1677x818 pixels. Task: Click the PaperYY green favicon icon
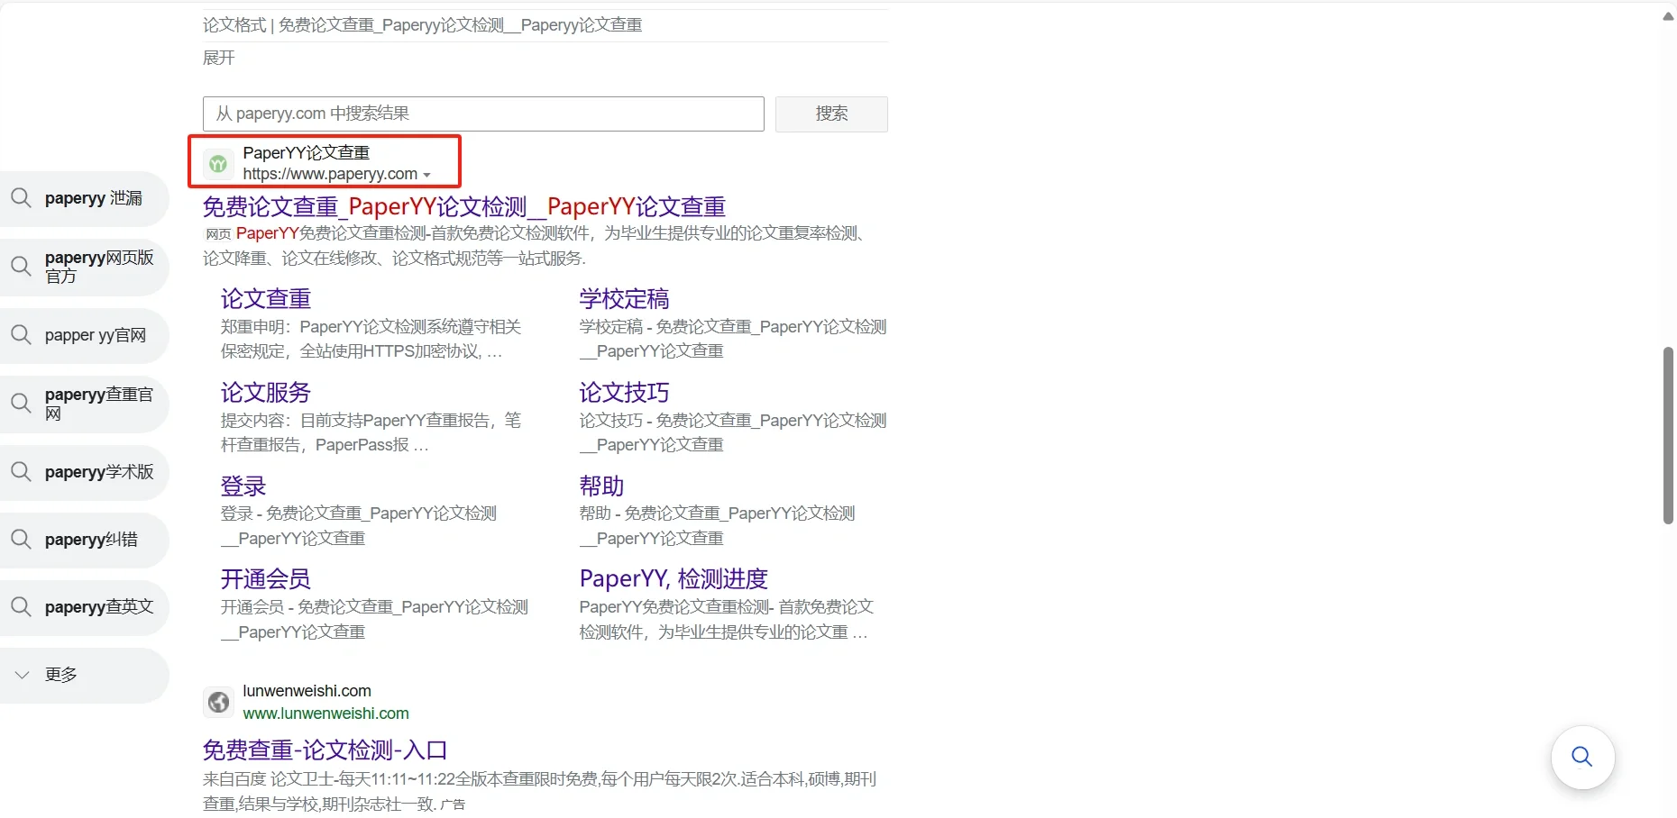pos(218,164)
